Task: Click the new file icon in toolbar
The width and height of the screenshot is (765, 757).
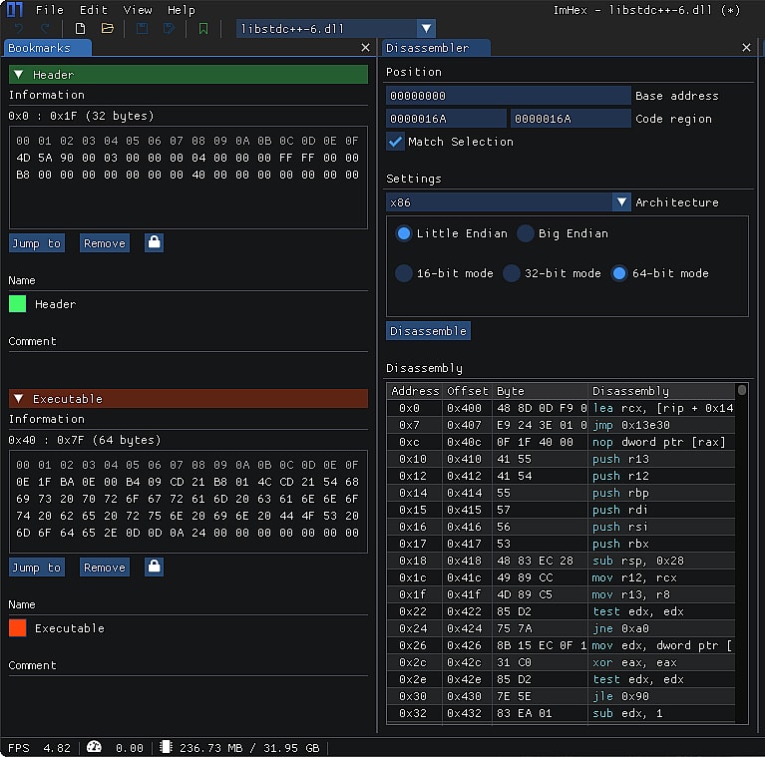Action: click(80, 29)
